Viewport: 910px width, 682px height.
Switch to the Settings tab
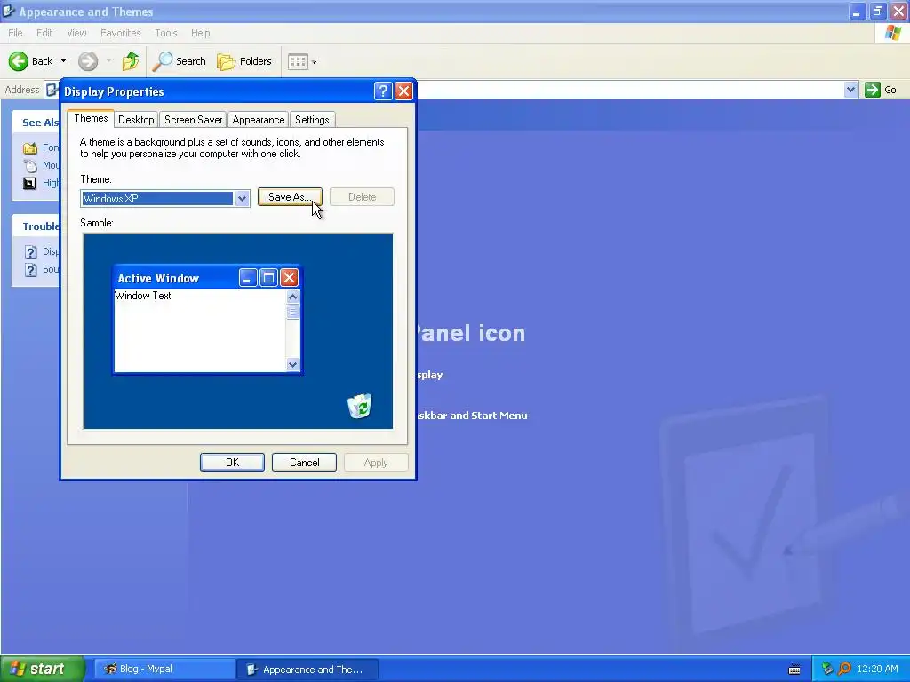click(x=312, y=120)
